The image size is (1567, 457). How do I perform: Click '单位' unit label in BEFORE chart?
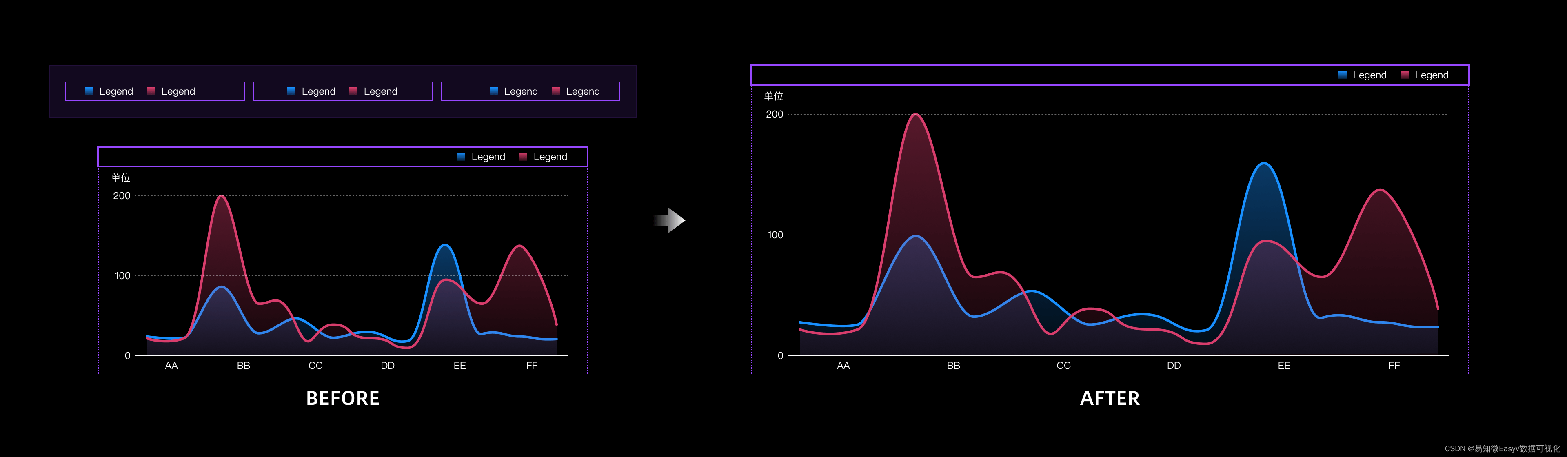coord(120,177)
